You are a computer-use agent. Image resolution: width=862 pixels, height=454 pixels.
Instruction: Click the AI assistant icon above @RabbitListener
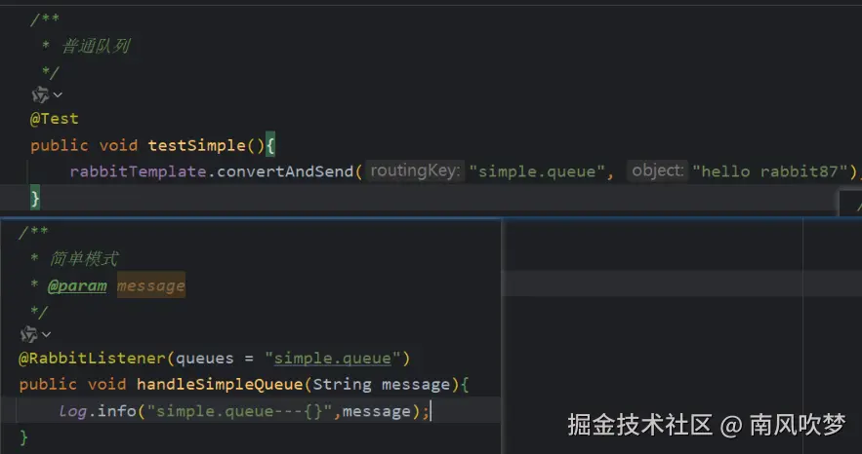click(28, 334)
